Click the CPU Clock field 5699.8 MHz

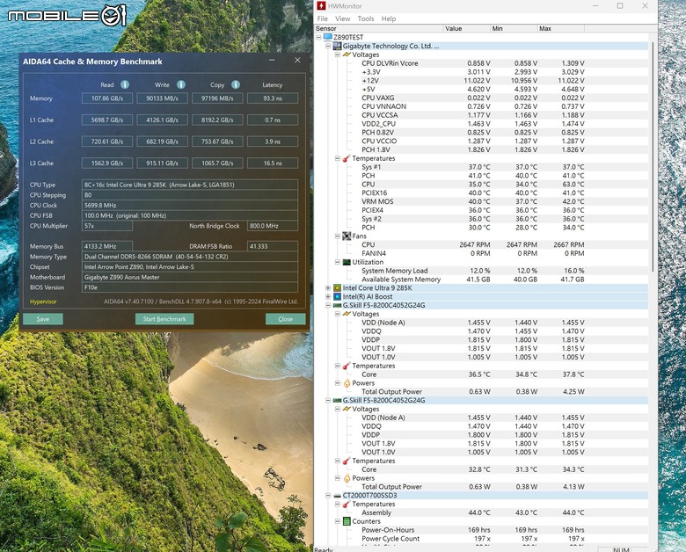click(x=190, y=205)
